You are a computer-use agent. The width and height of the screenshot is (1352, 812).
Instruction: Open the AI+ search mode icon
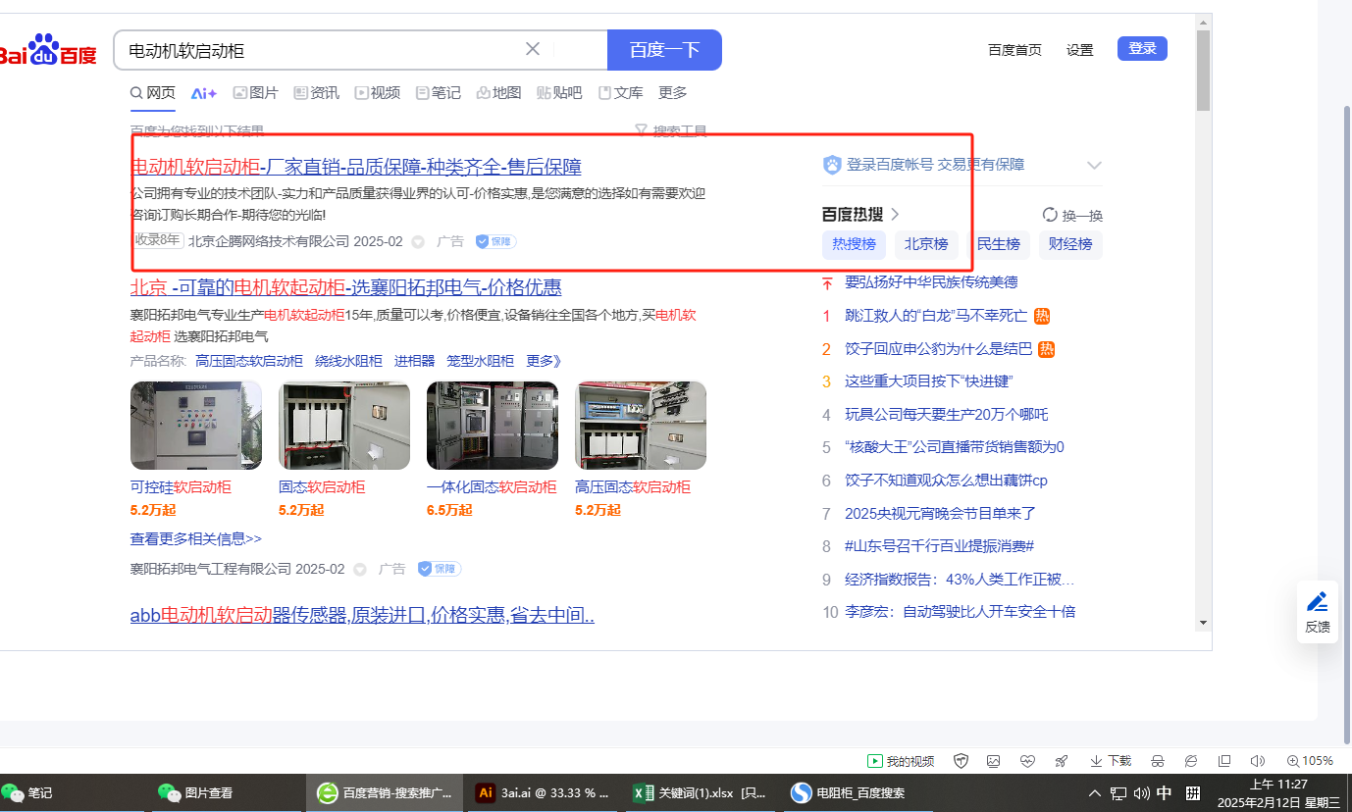[204, 93]
